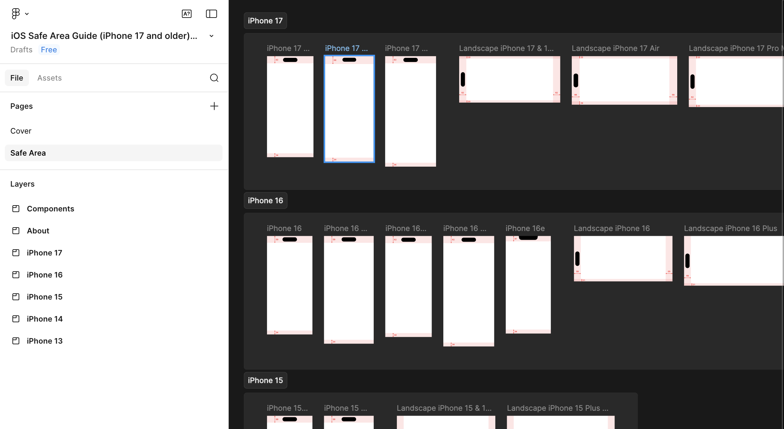Image resolution: width=784 pixels, height=429 pixels.
Task: Toggle the sidebar panel minimize icon
Action: point(211,14)
